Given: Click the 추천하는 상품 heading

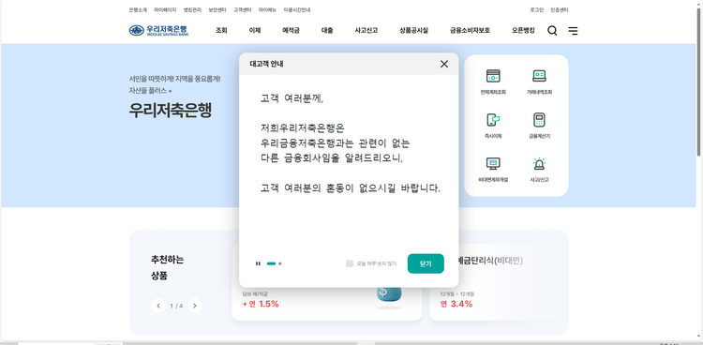Looking at the screenshot, I should tap(167, 268).
